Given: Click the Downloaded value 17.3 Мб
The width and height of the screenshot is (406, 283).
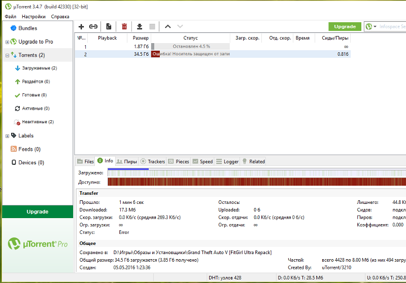Looking at the screenshot, I should pyautogui.click(x=127, y=210).
